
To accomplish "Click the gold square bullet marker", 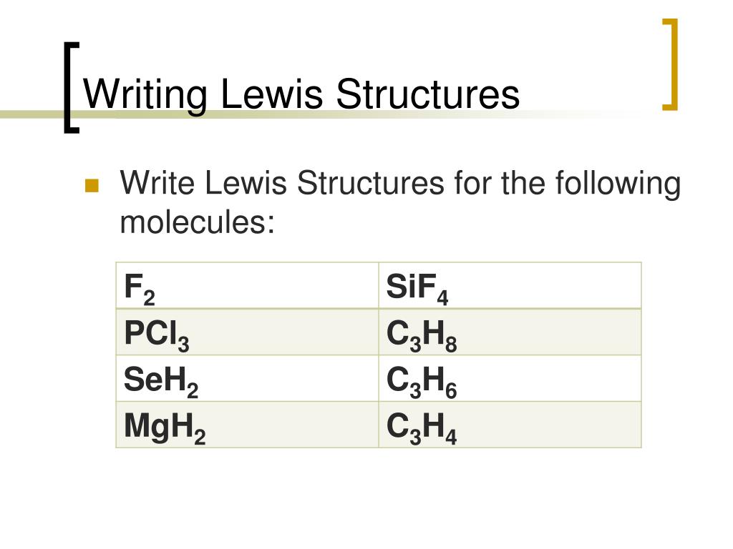I will [x=92, y=186].
